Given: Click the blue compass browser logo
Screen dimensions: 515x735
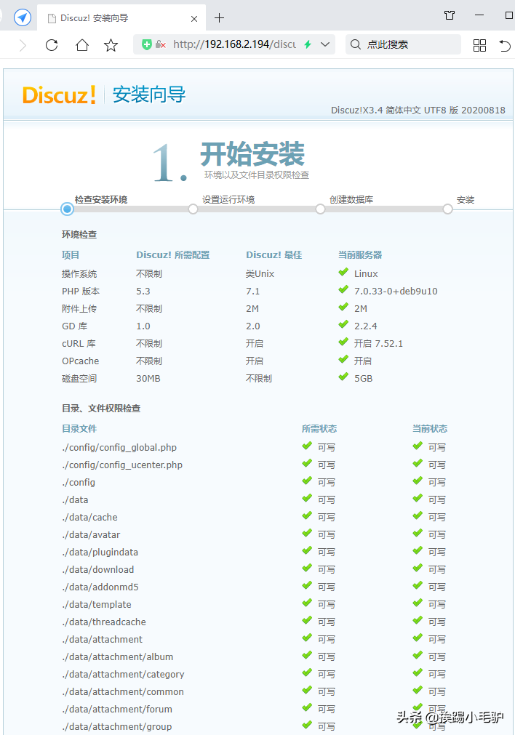Looking at the screenshot, I should [23, 18].
